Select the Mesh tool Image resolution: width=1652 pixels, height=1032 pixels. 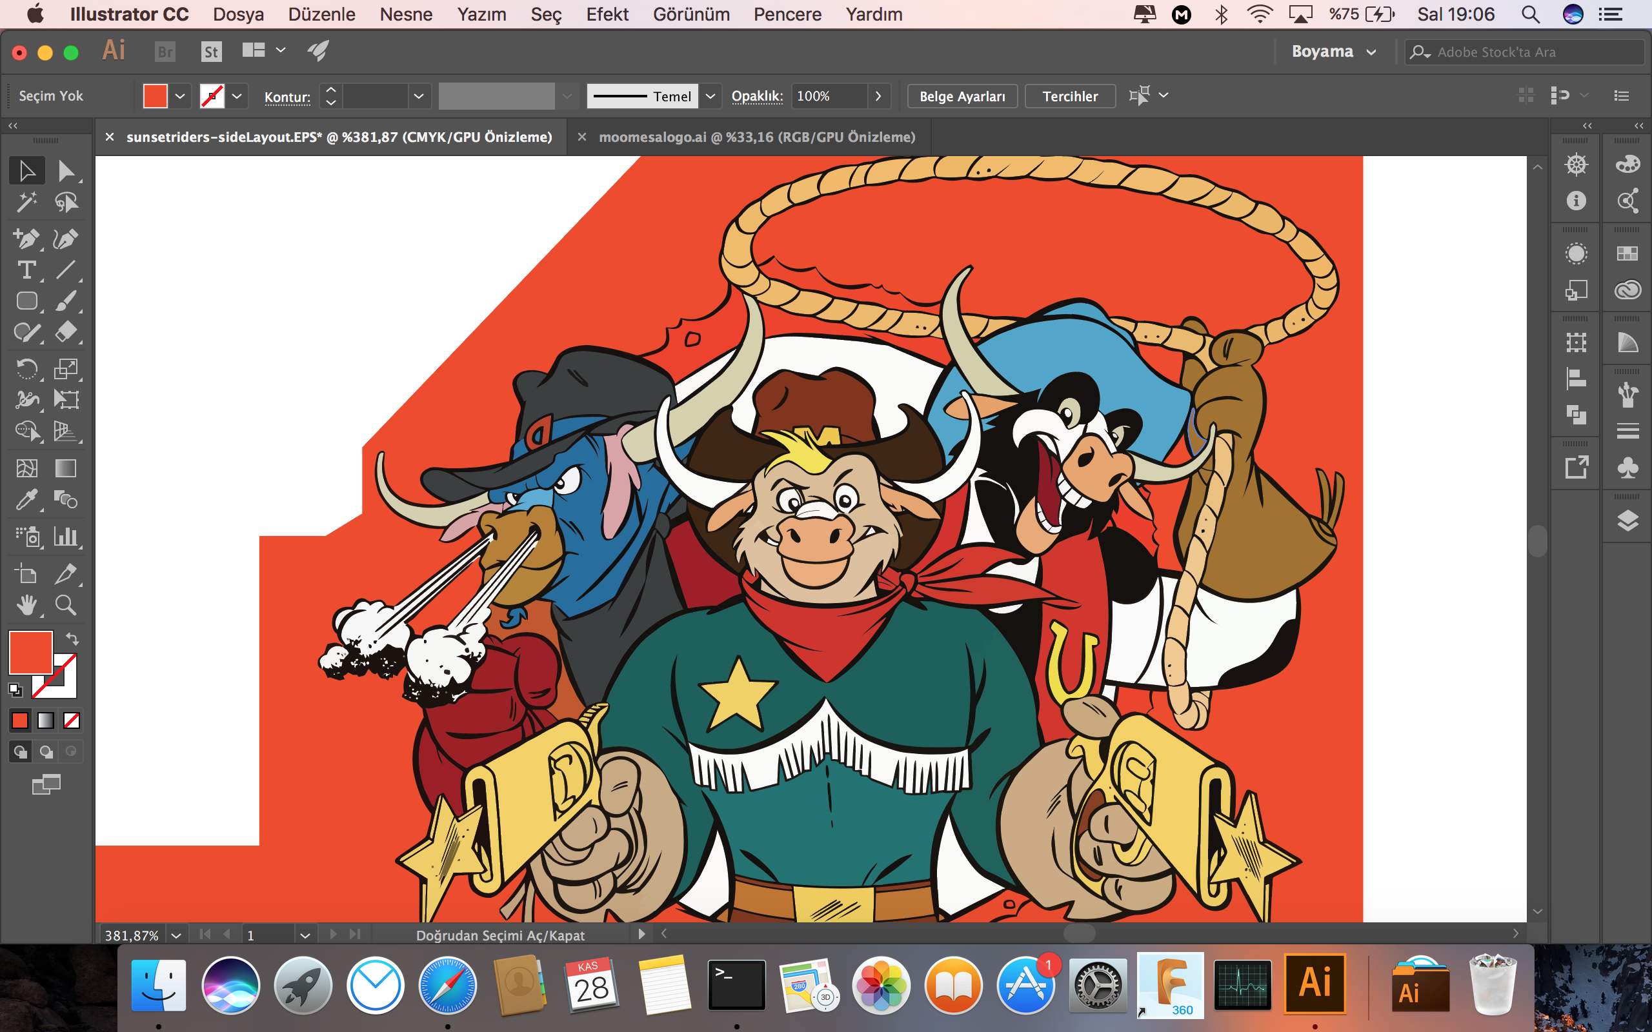pyautogui.click(x=27, y=468)
